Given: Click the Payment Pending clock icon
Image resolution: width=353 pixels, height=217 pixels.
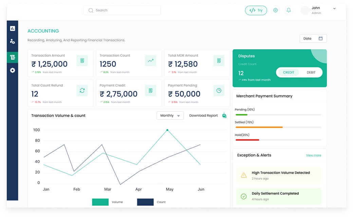Looking at the screenshot, I should coord(219,91).
